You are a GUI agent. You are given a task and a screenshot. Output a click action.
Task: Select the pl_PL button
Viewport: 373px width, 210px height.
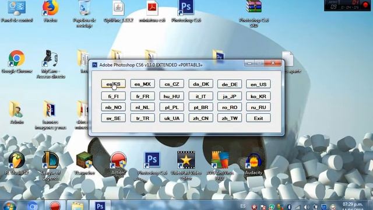[172, 107]
